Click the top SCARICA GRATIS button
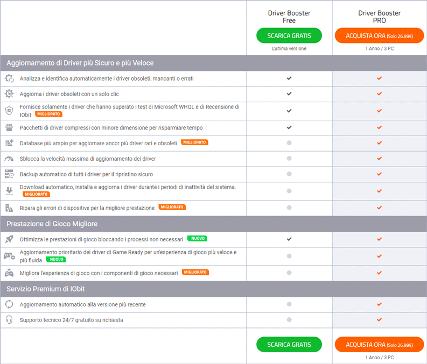427x364 pixels. point(289,35)
